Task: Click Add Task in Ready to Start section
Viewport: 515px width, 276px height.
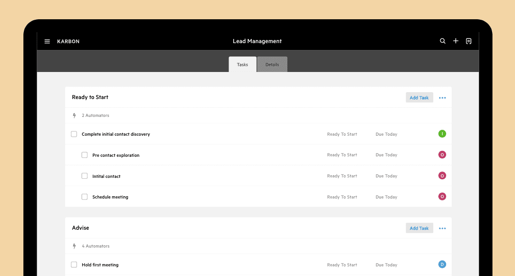Action: tap(420, 98)
